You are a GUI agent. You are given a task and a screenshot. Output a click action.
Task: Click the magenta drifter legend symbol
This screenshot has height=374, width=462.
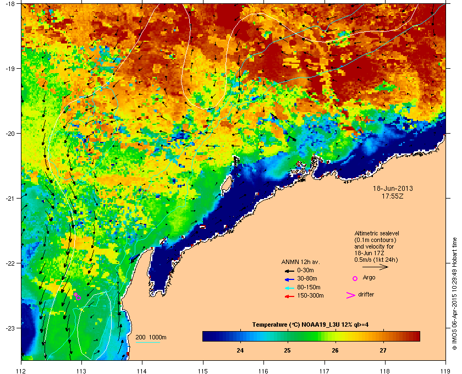pyautogui.click(x=351, y=295)
